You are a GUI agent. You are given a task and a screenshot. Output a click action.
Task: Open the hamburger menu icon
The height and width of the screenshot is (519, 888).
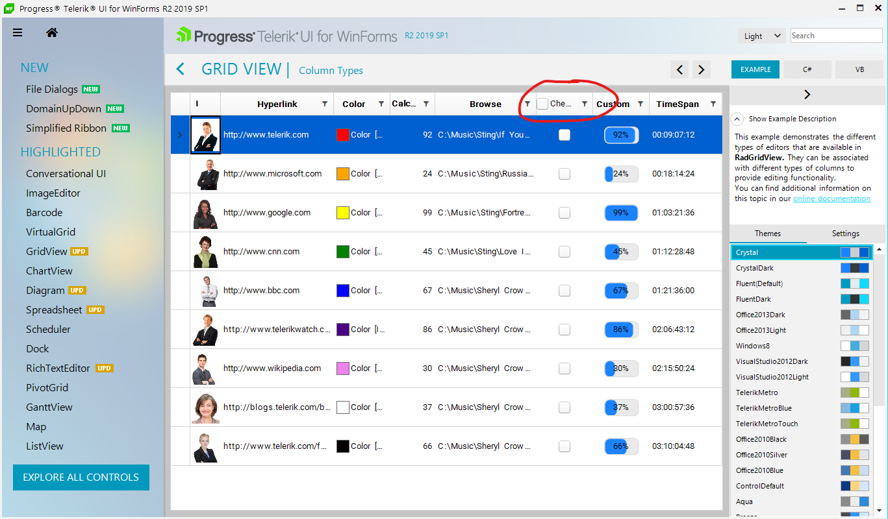(18, 32)
